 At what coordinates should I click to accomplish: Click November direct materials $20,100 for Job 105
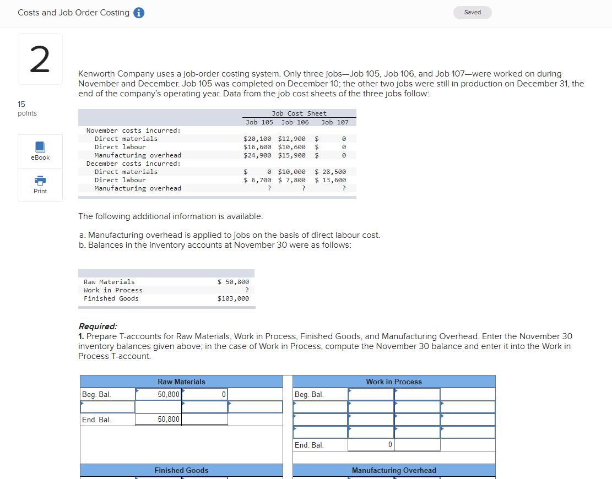(x=257, y=139)
